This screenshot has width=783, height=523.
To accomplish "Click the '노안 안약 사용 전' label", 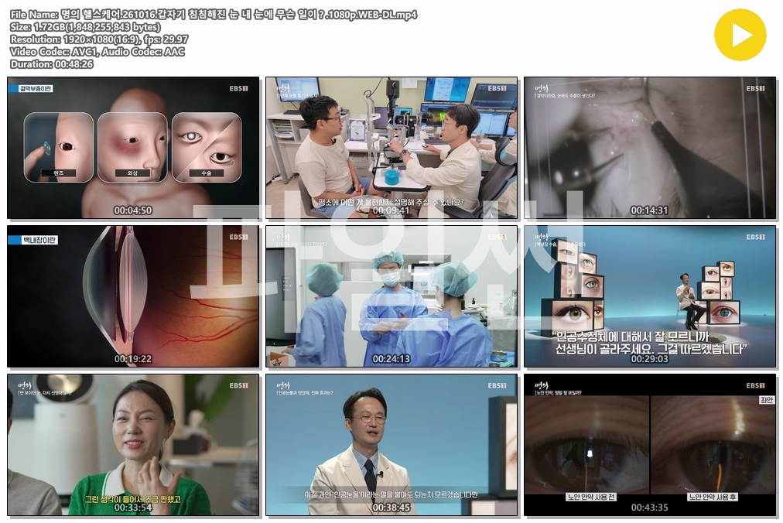I will pos(591,497).
